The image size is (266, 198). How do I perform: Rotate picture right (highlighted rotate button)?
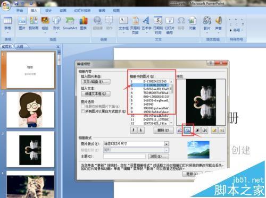(x=187, y=131)
